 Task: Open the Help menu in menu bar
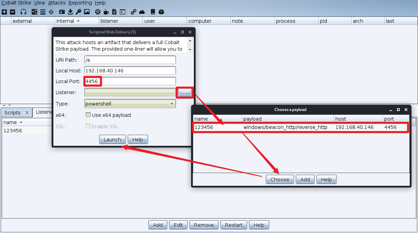(x=100, y=3)
